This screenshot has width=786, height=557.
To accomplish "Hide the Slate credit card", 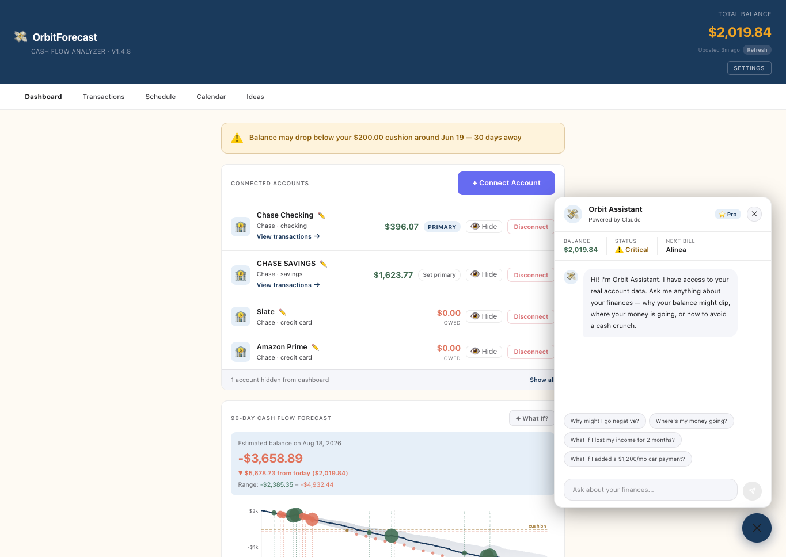I will (484, 316).
